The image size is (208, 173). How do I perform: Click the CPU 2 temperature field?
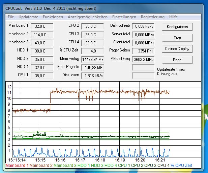[92, 26]
